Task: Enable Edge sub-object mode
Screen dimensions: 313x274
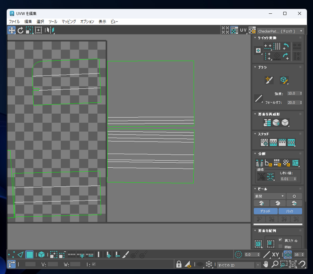Action: pos(20,255)
